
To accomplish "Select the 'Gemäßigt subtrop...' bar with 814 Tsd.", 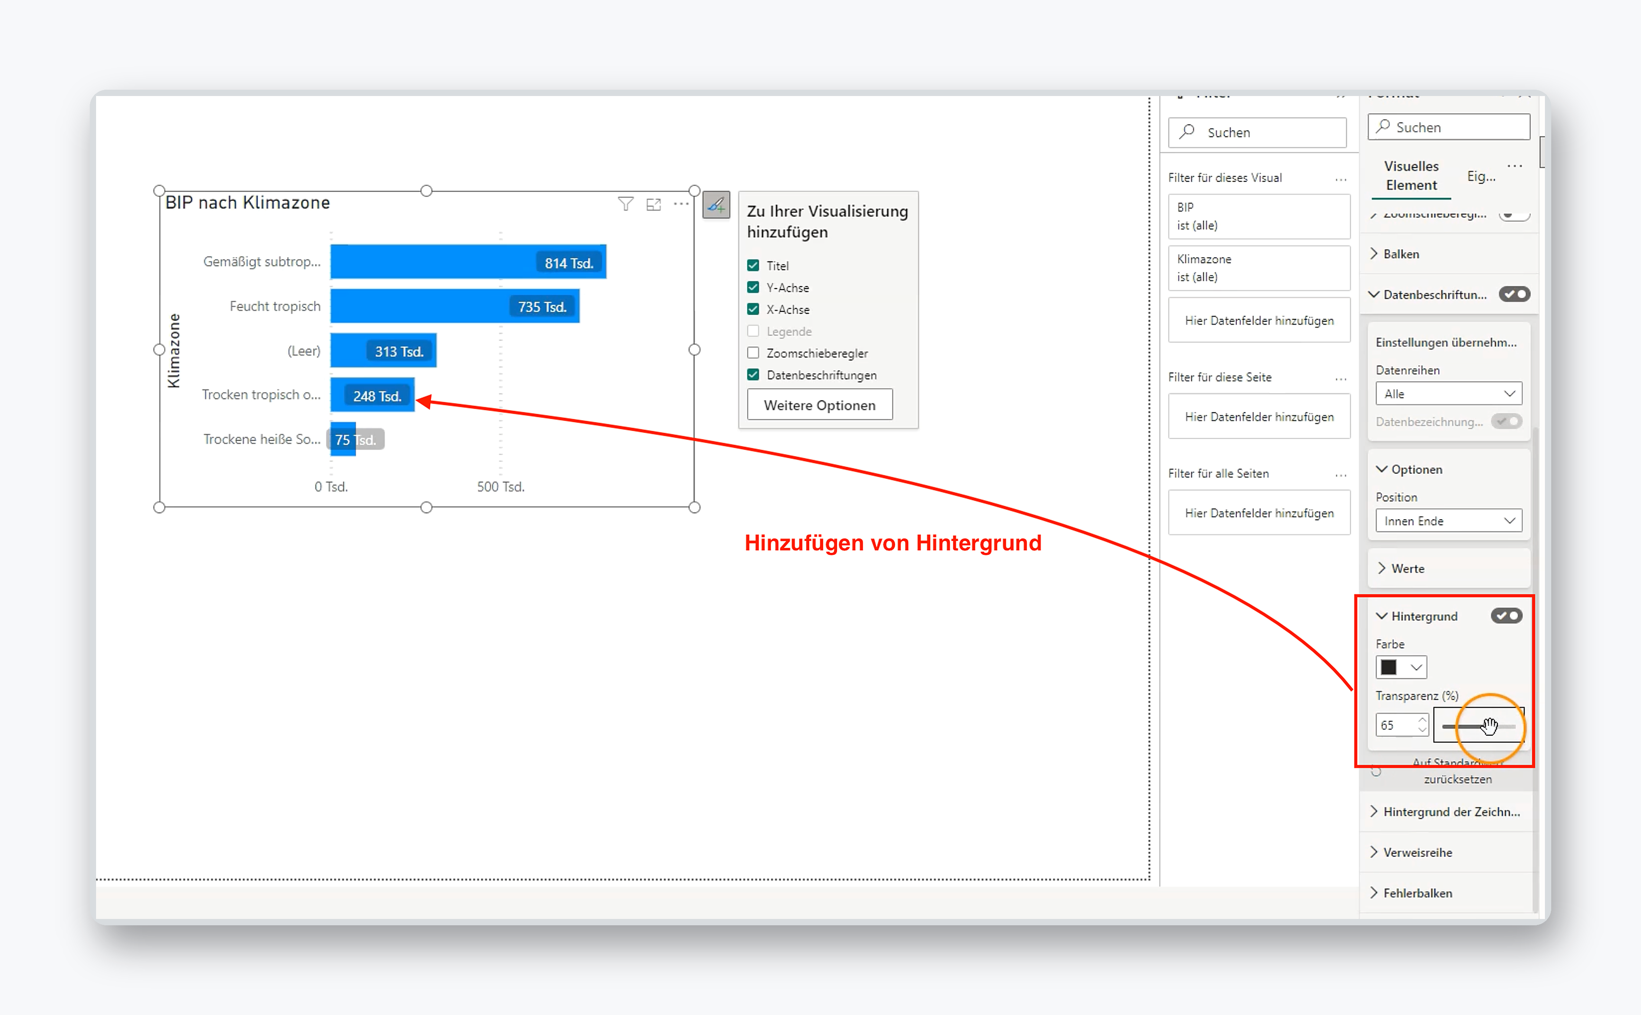I will click(468, 261).
